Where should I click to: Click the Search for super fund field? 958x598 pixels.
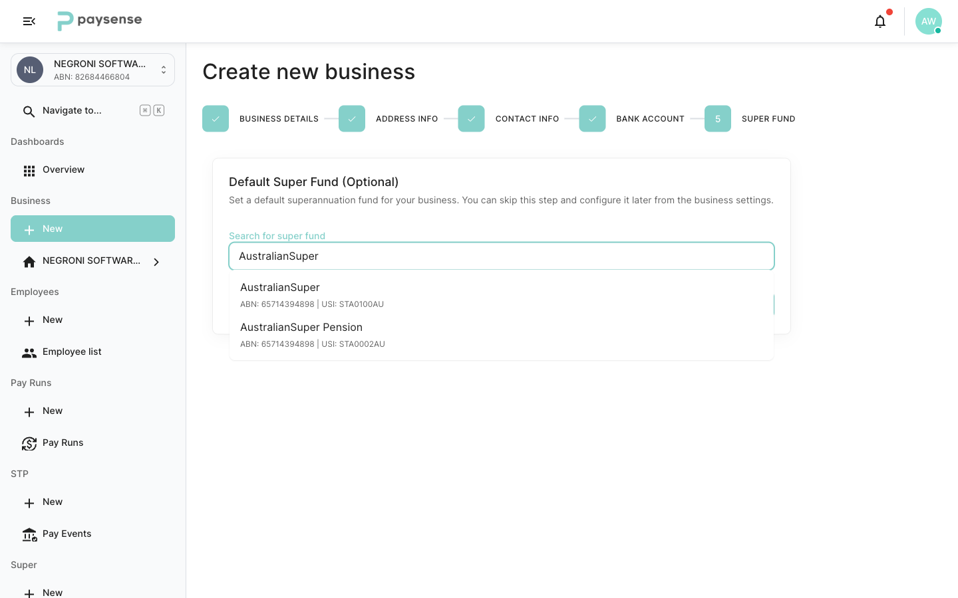coord(502,256)
